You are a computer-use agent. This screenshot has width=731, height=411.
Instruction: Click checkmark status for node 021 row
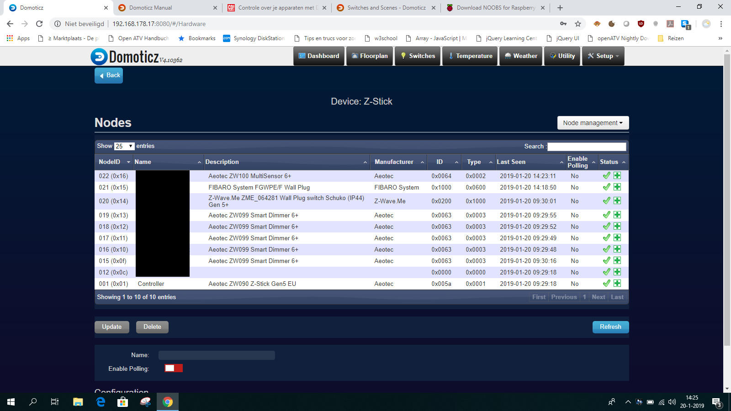coord(606,187)
